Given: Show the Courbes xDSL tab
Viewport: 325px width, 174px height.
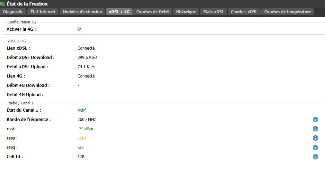Looking at the screenshot, I should (x=244, y=12).
